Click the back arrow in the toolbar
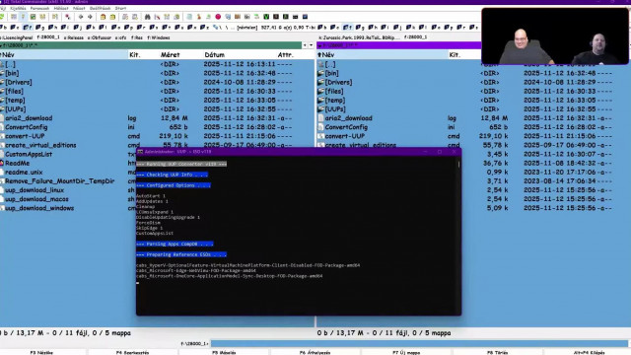The image size is (631, 355). (x=81, y=17)
